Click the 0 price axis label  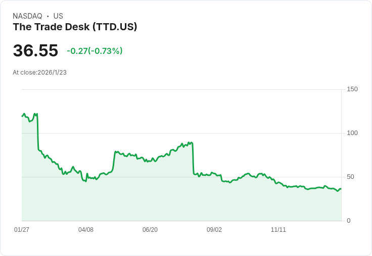349,221
